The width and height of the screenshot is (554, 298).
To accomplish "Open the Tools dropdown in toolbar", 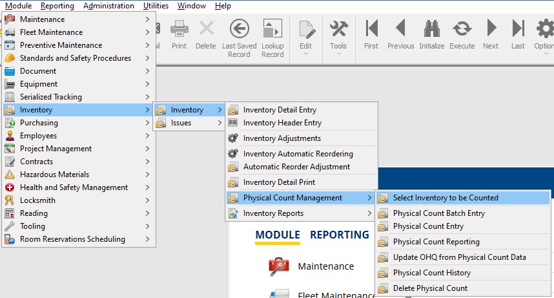I will (338, 36).
